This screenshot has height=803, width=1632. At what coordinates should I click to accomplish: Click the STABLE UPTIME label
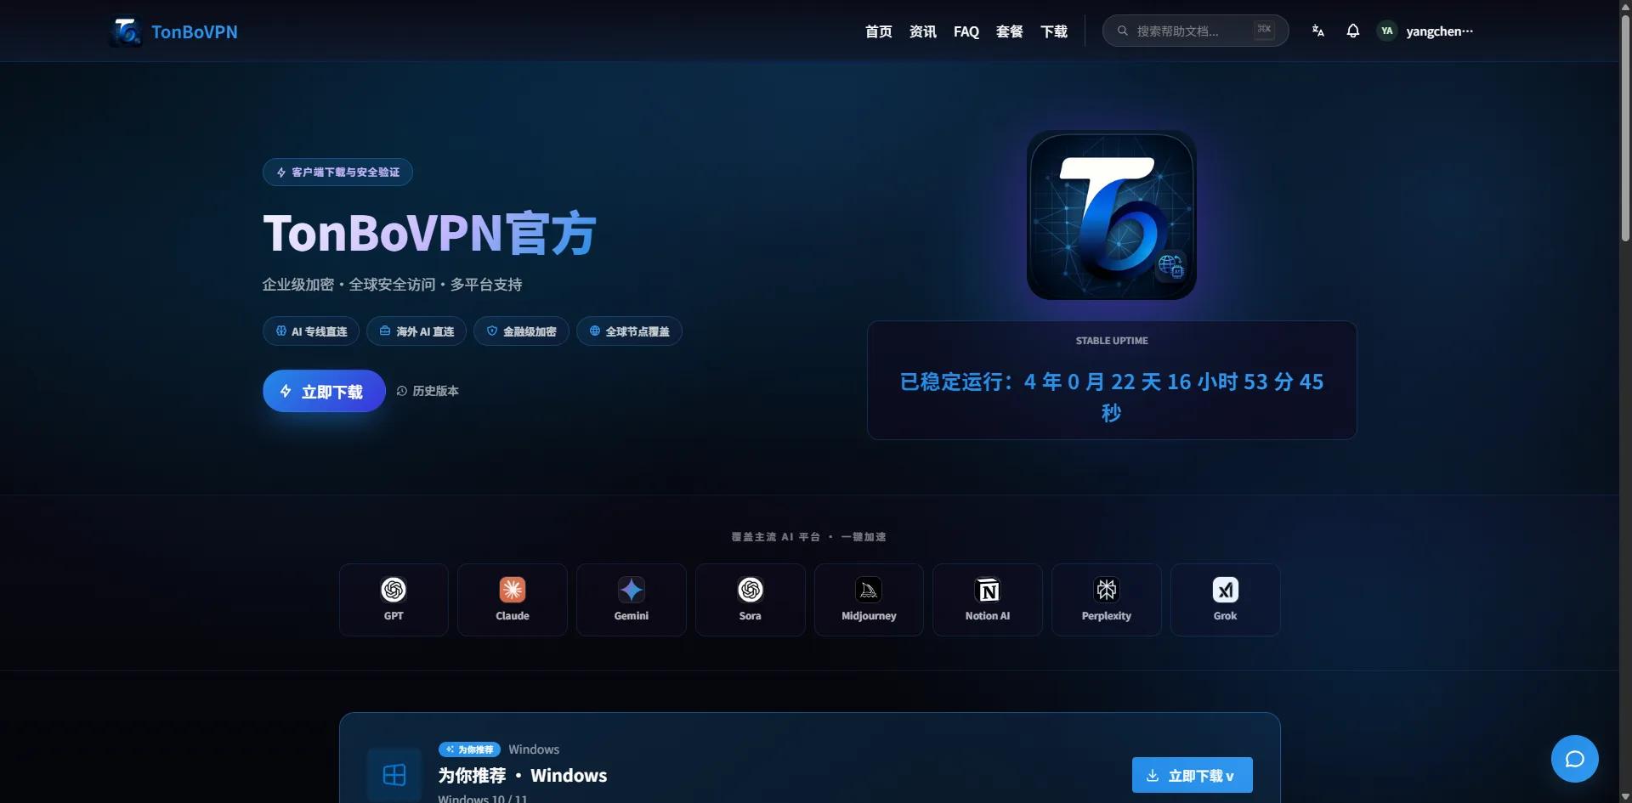pyautogui.click(x=1112, y=341)
